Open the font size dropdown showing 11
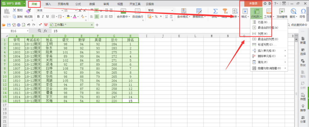 [70, 10]
